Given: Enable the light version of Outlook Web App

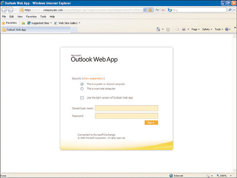Looking at the screenshot, I should click(x=82, y=98).
